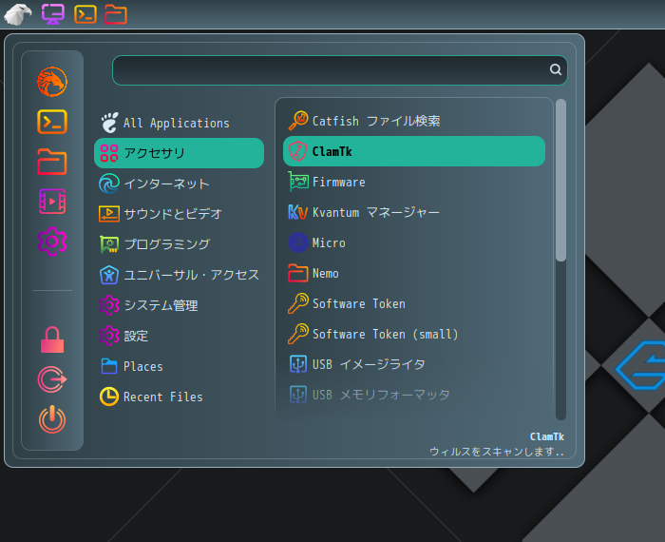Image resolution: width=665 pixels, height=542 pixels.
Task: Open the Places category
Action: (x=179, y=366)
